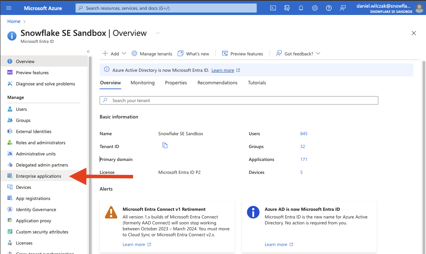The width and height of the screenshot is (426, 254).
Task: Click the sidebar vertical scrollbar
Action: (x=90, y=155)
